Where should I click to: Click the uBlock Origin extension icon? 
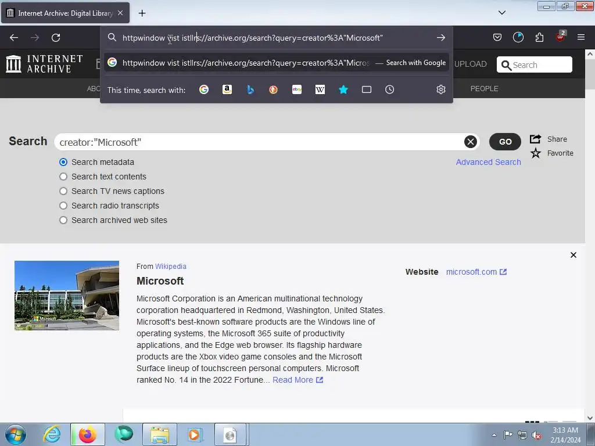point(560,37)
